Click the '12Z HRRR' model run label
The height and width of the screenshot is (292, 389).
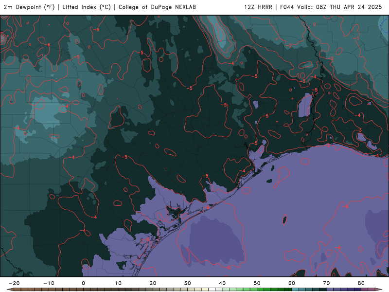point(258,7)
